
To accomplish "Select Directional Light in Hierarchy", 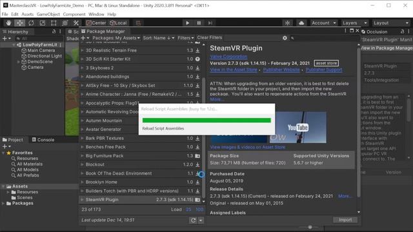I will coord(45,56).
